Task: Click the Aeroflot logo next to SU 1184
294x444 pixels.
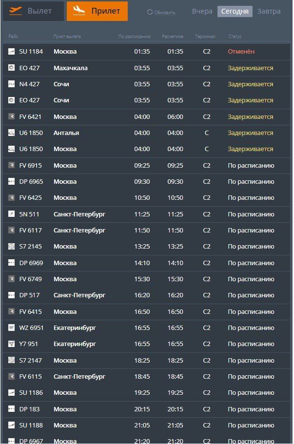Action: [x=11, y=52]
